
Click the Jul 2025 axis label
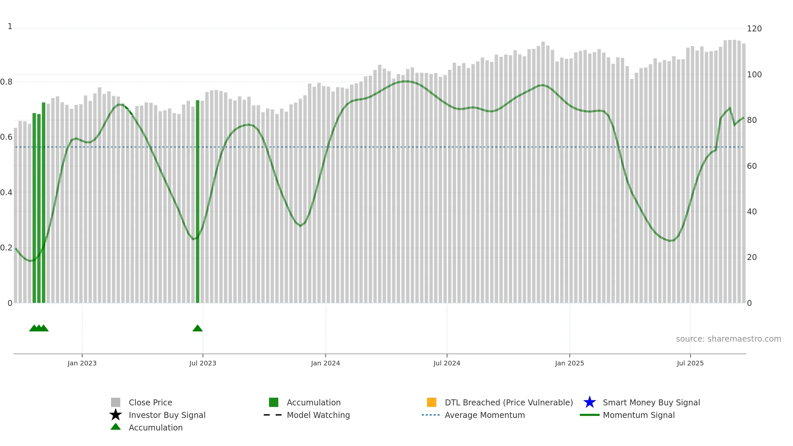[690, 363]
